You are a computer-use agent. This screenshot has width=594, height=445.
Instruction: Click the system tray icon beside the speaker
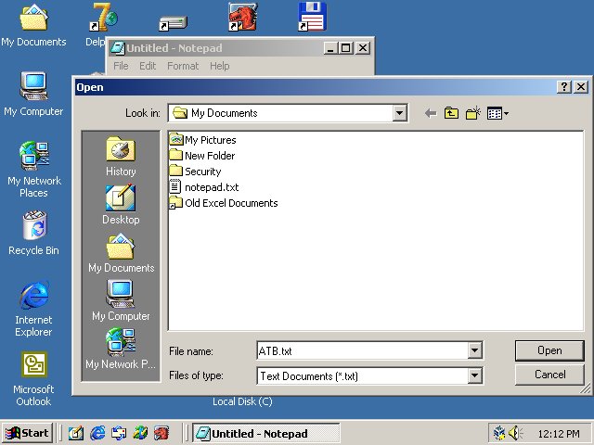point(499,433)
